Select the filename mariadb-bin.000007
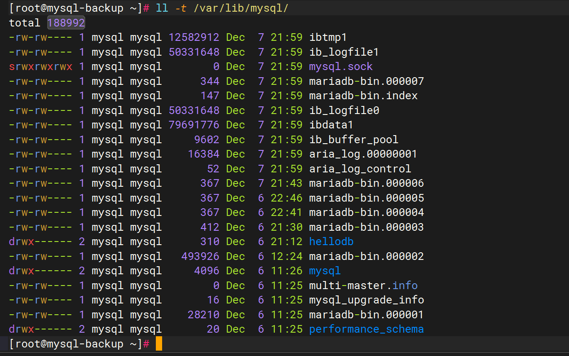The image size is (569, 356). pos(366,81)
